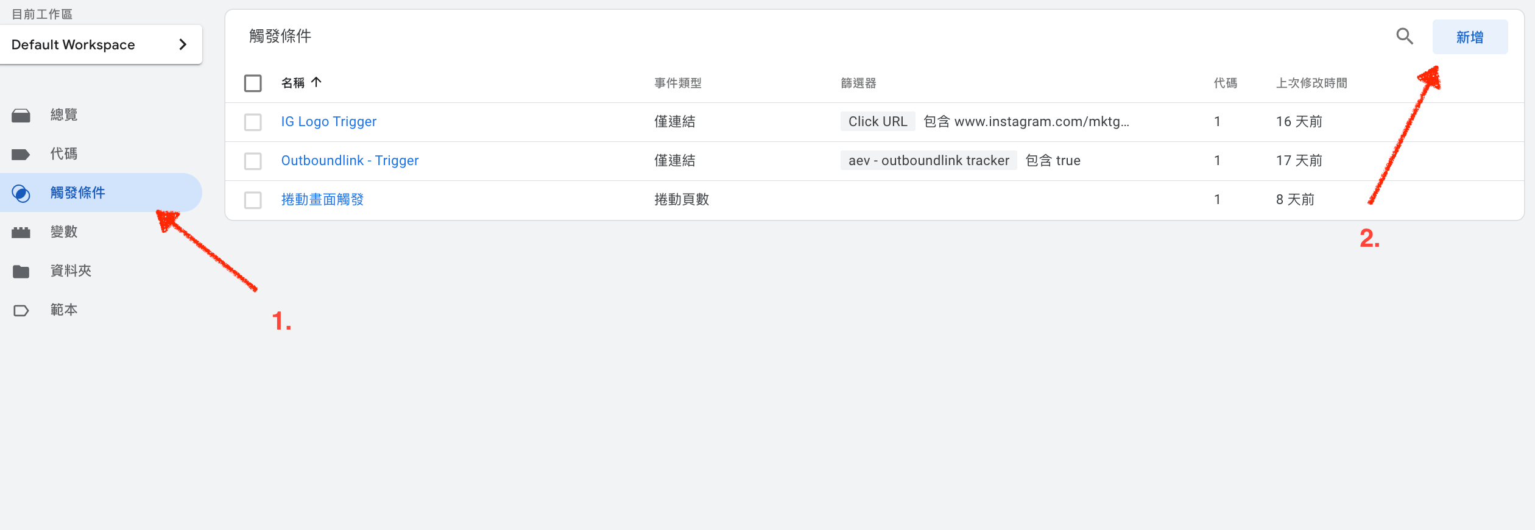Open the IG Logo Trigger link
1535x530 pixels.
point(329,122)
